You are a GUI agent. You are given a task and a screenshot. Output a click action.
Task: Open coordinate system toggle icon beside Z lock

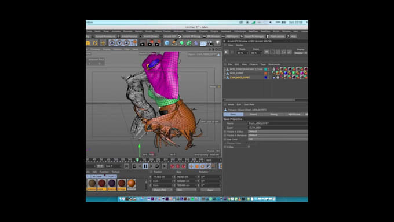coord(134,43)
